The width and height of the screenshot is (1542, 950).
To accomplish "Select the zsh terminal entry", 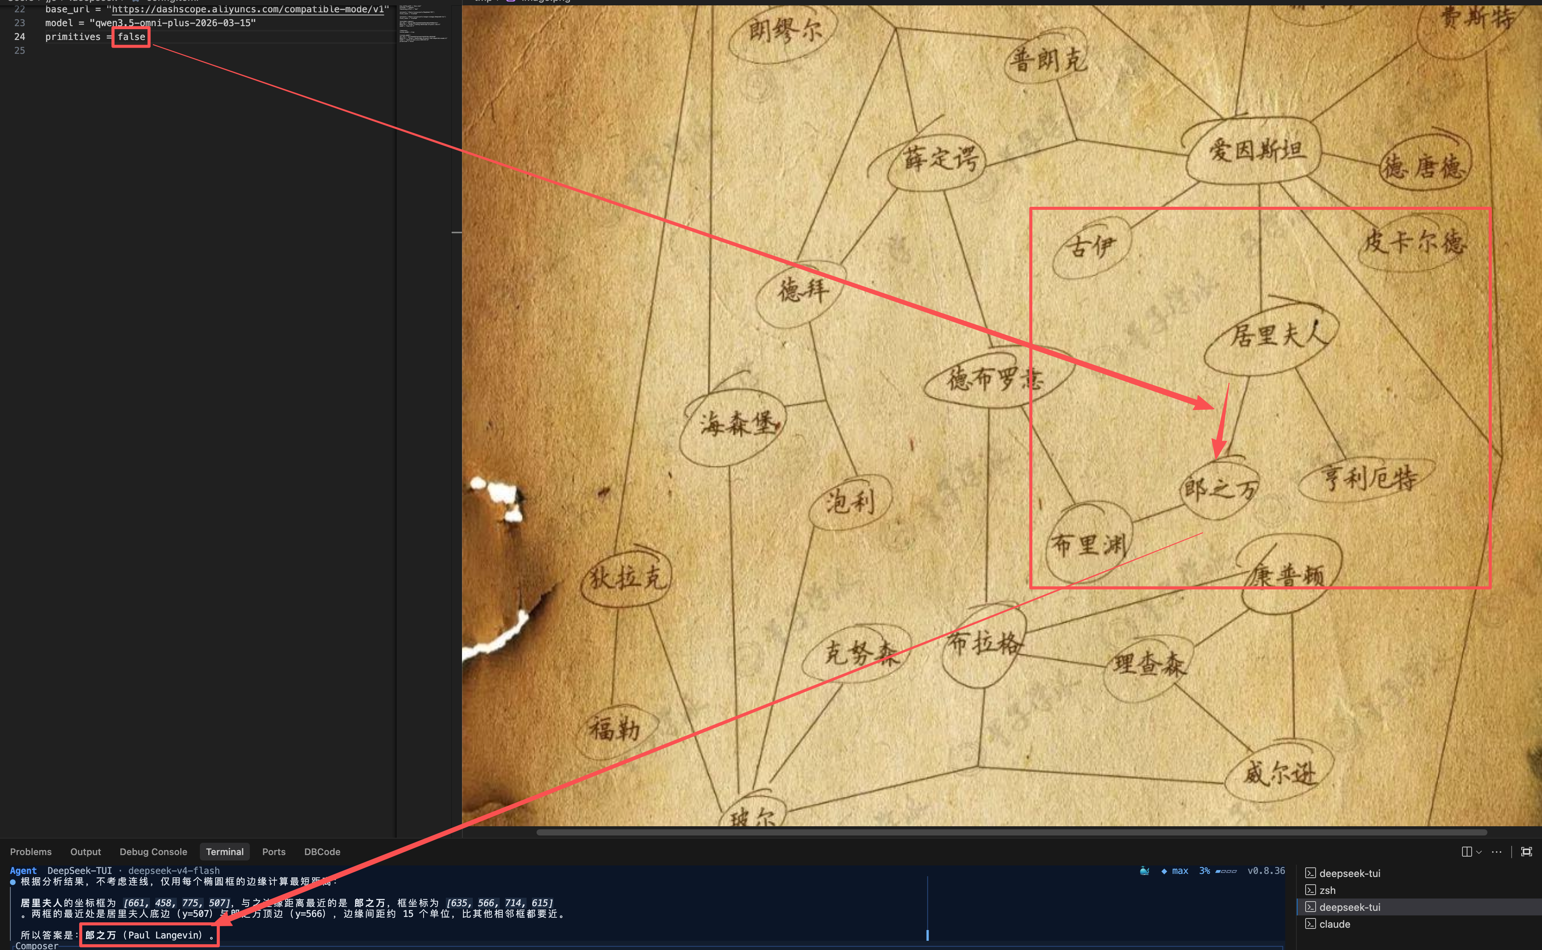I will (x=1419, y=890).
